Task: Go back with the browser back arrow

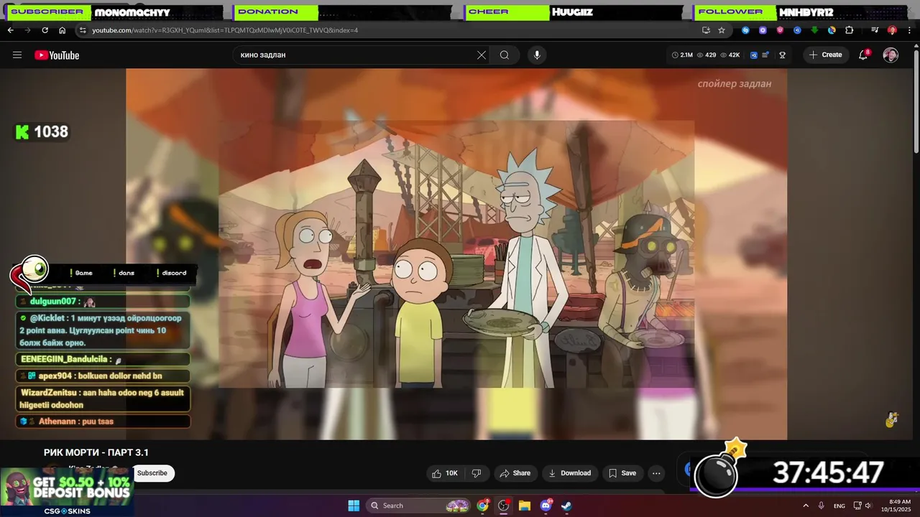Action: 10,30
